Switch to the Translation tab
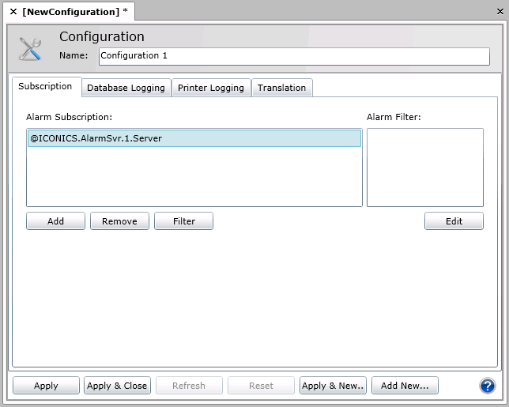The width and height of the screenshot is (509, 407). [x=281, y=88]
